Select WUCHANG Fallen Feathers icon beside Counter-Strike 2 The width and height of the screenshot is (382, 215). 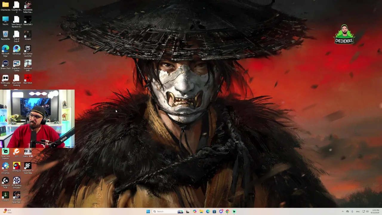click(x=28, y=7)
